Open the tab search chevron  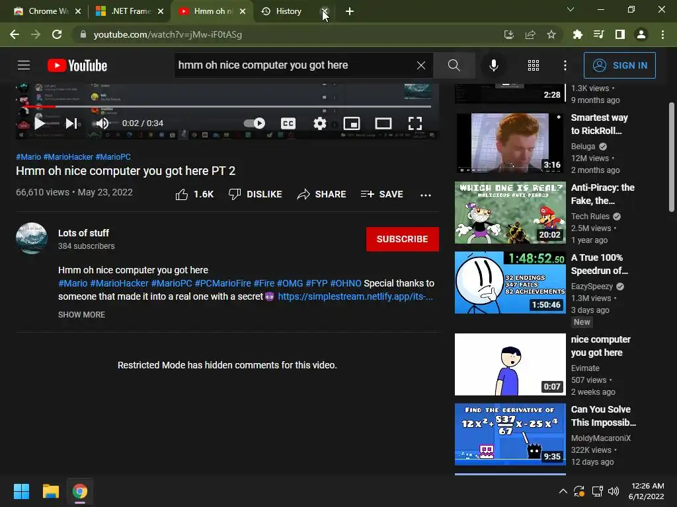pos(571,9)
